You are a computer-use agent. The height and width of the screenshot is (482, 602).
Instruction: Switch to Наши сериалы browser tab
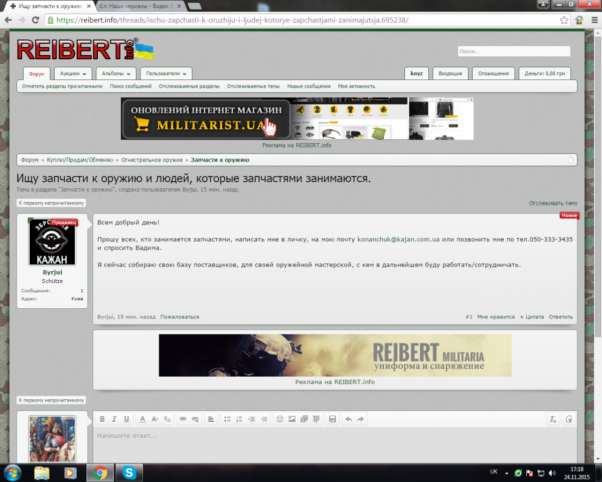pos(139,6)
